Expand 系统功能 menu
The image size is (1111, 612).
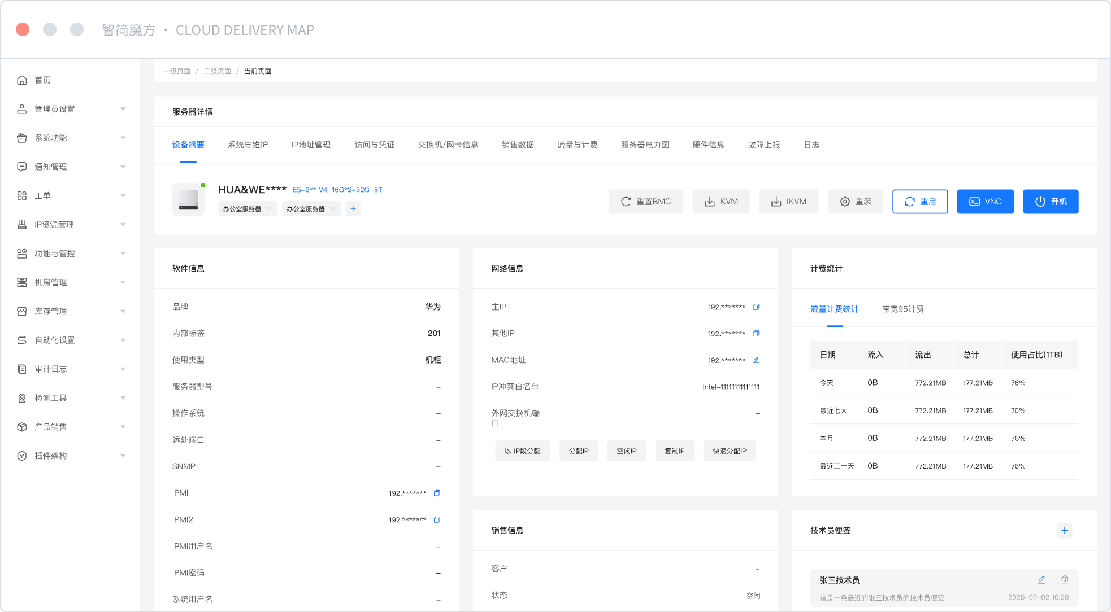point(71,138)
